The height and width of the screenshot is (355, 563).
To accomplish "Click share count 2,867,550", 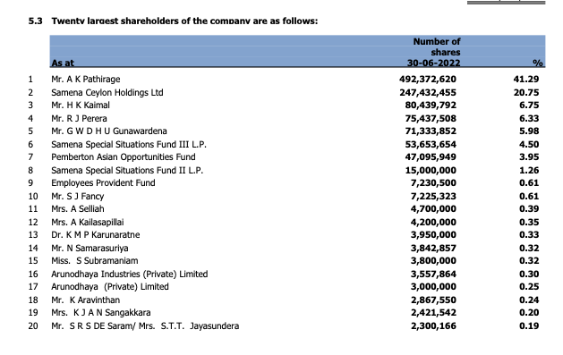I will [x=433, y=300].
